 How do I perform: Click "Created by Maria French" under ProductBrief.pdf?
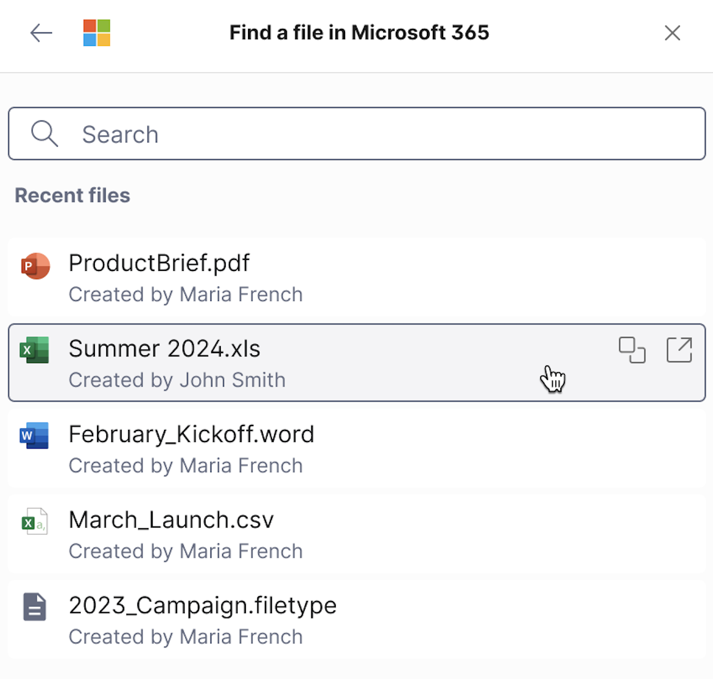[186, 294]
